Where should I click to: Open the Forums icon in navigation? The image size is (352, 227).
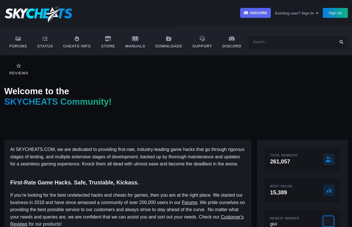pos(18,39)
